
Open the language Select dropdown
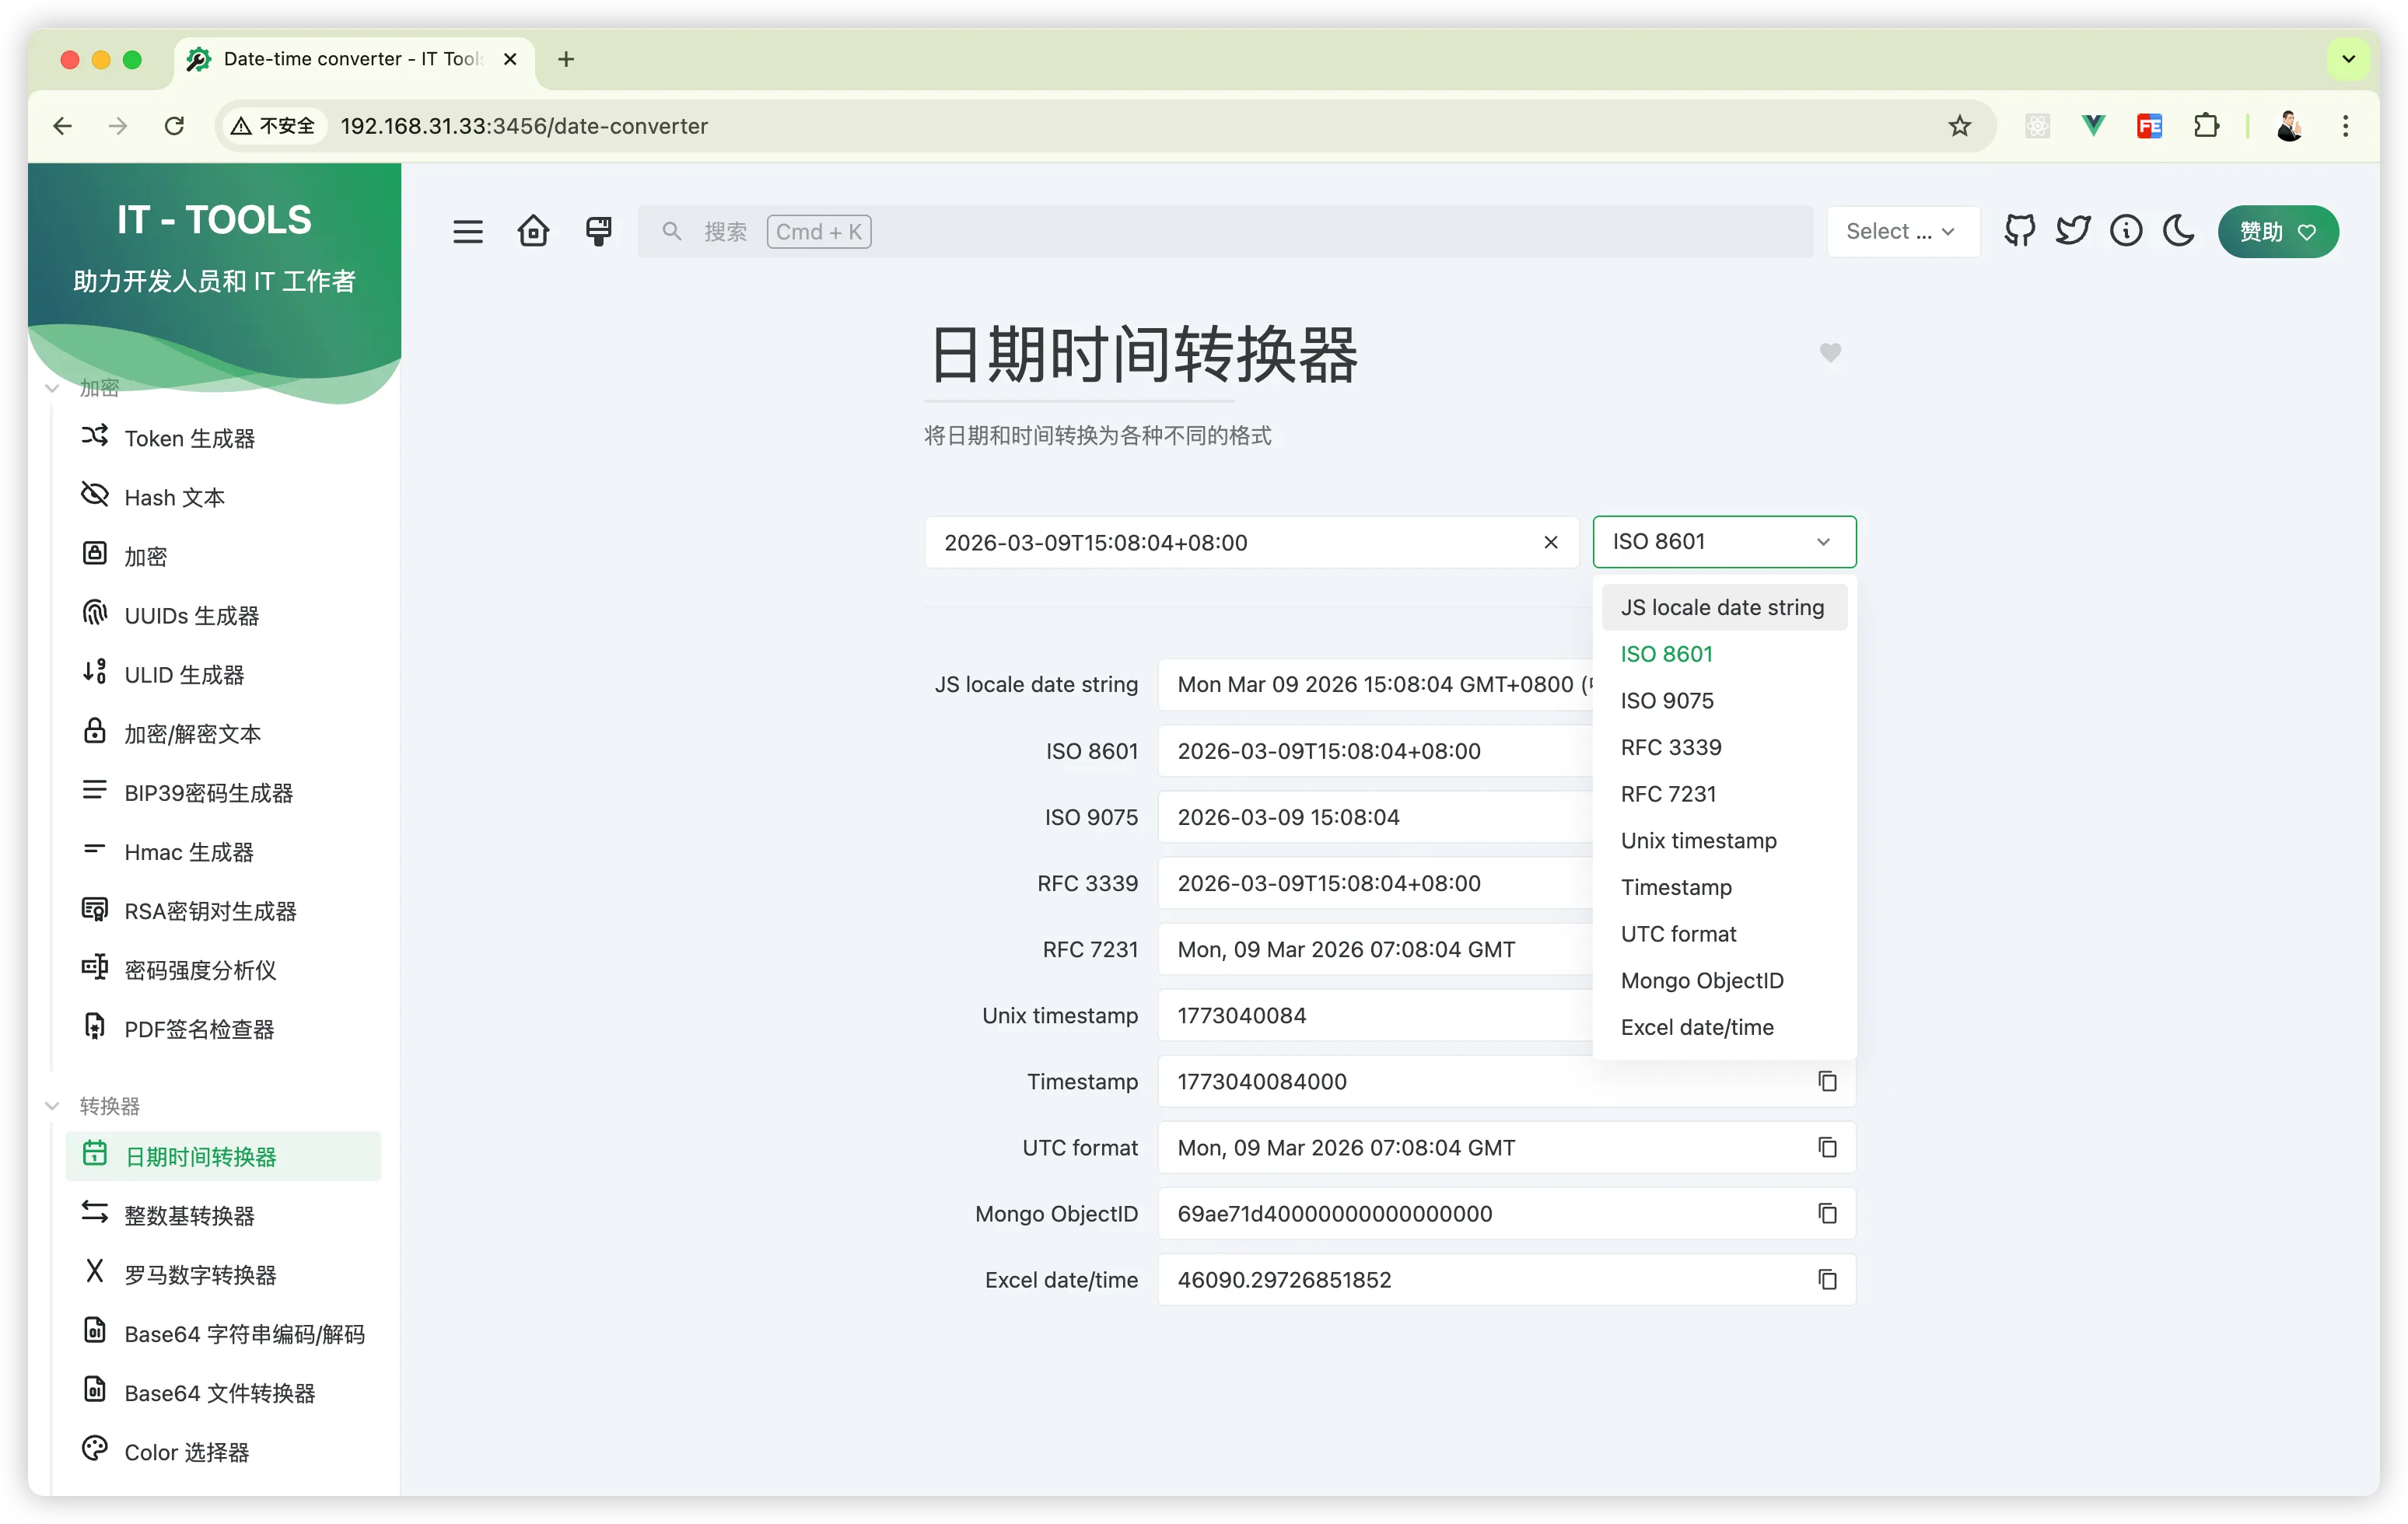point(1902,231)
